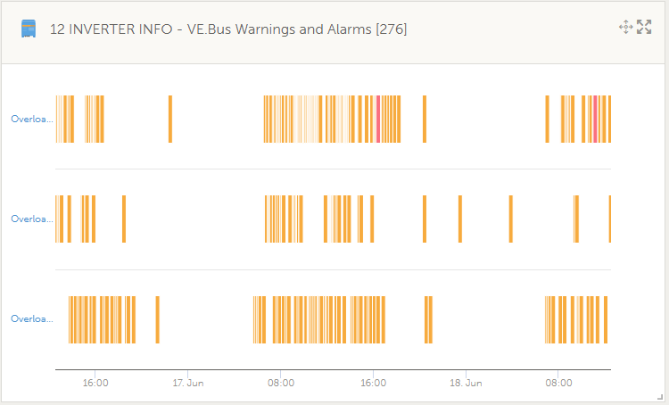Click the last red alarm bar in top row
Screen dimensions: 669x405
pyautogui.click(x=595, y=119)
